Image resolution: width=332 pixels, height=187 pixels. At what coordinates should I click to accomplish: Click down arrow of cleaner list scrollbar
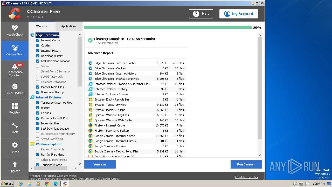click(80, 164)
